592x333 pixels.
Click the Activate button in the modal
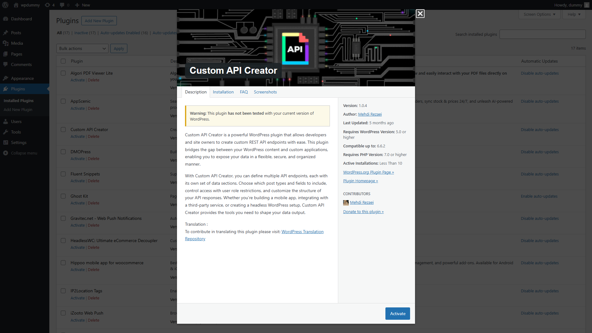point(398,314)
